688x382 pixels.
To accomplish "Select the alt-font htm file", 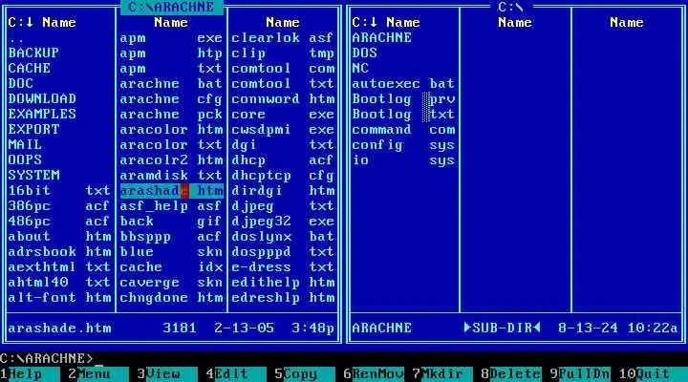I will pos(59,298).
